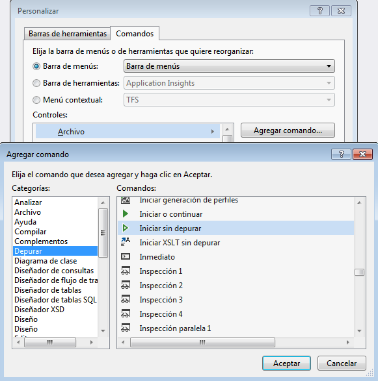Image resolution: width=378 pixels, height=381 pixels.
Task: Click the green Iniciar o continuar play icon
Action: 126,214
